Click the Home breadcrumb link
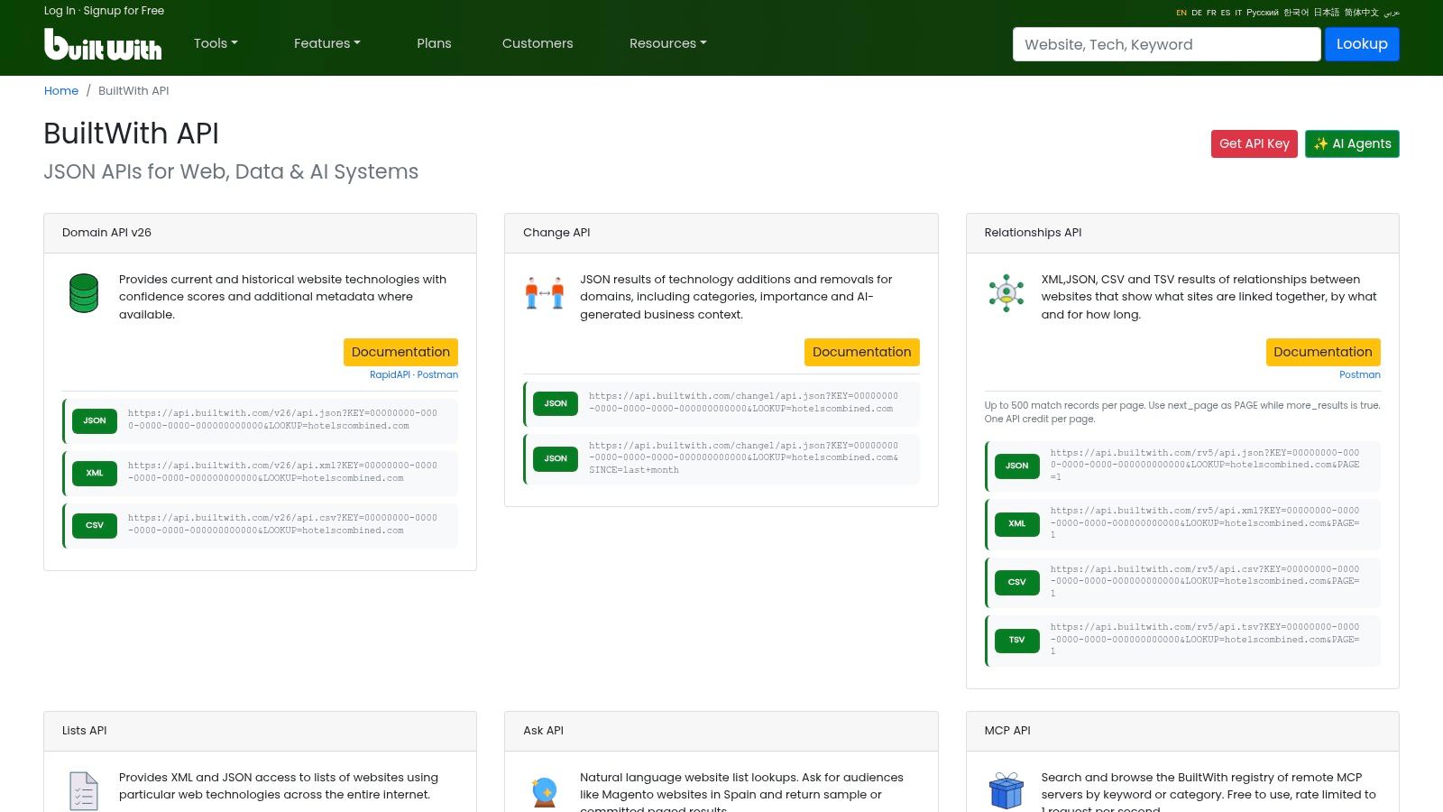1443x812 pixels. 61,90
